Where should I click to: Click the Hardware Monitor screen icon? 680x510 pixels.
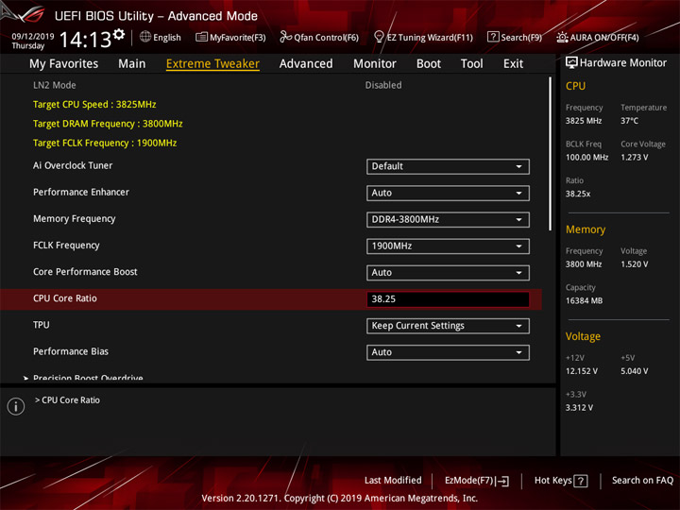[x=571, y=62]
